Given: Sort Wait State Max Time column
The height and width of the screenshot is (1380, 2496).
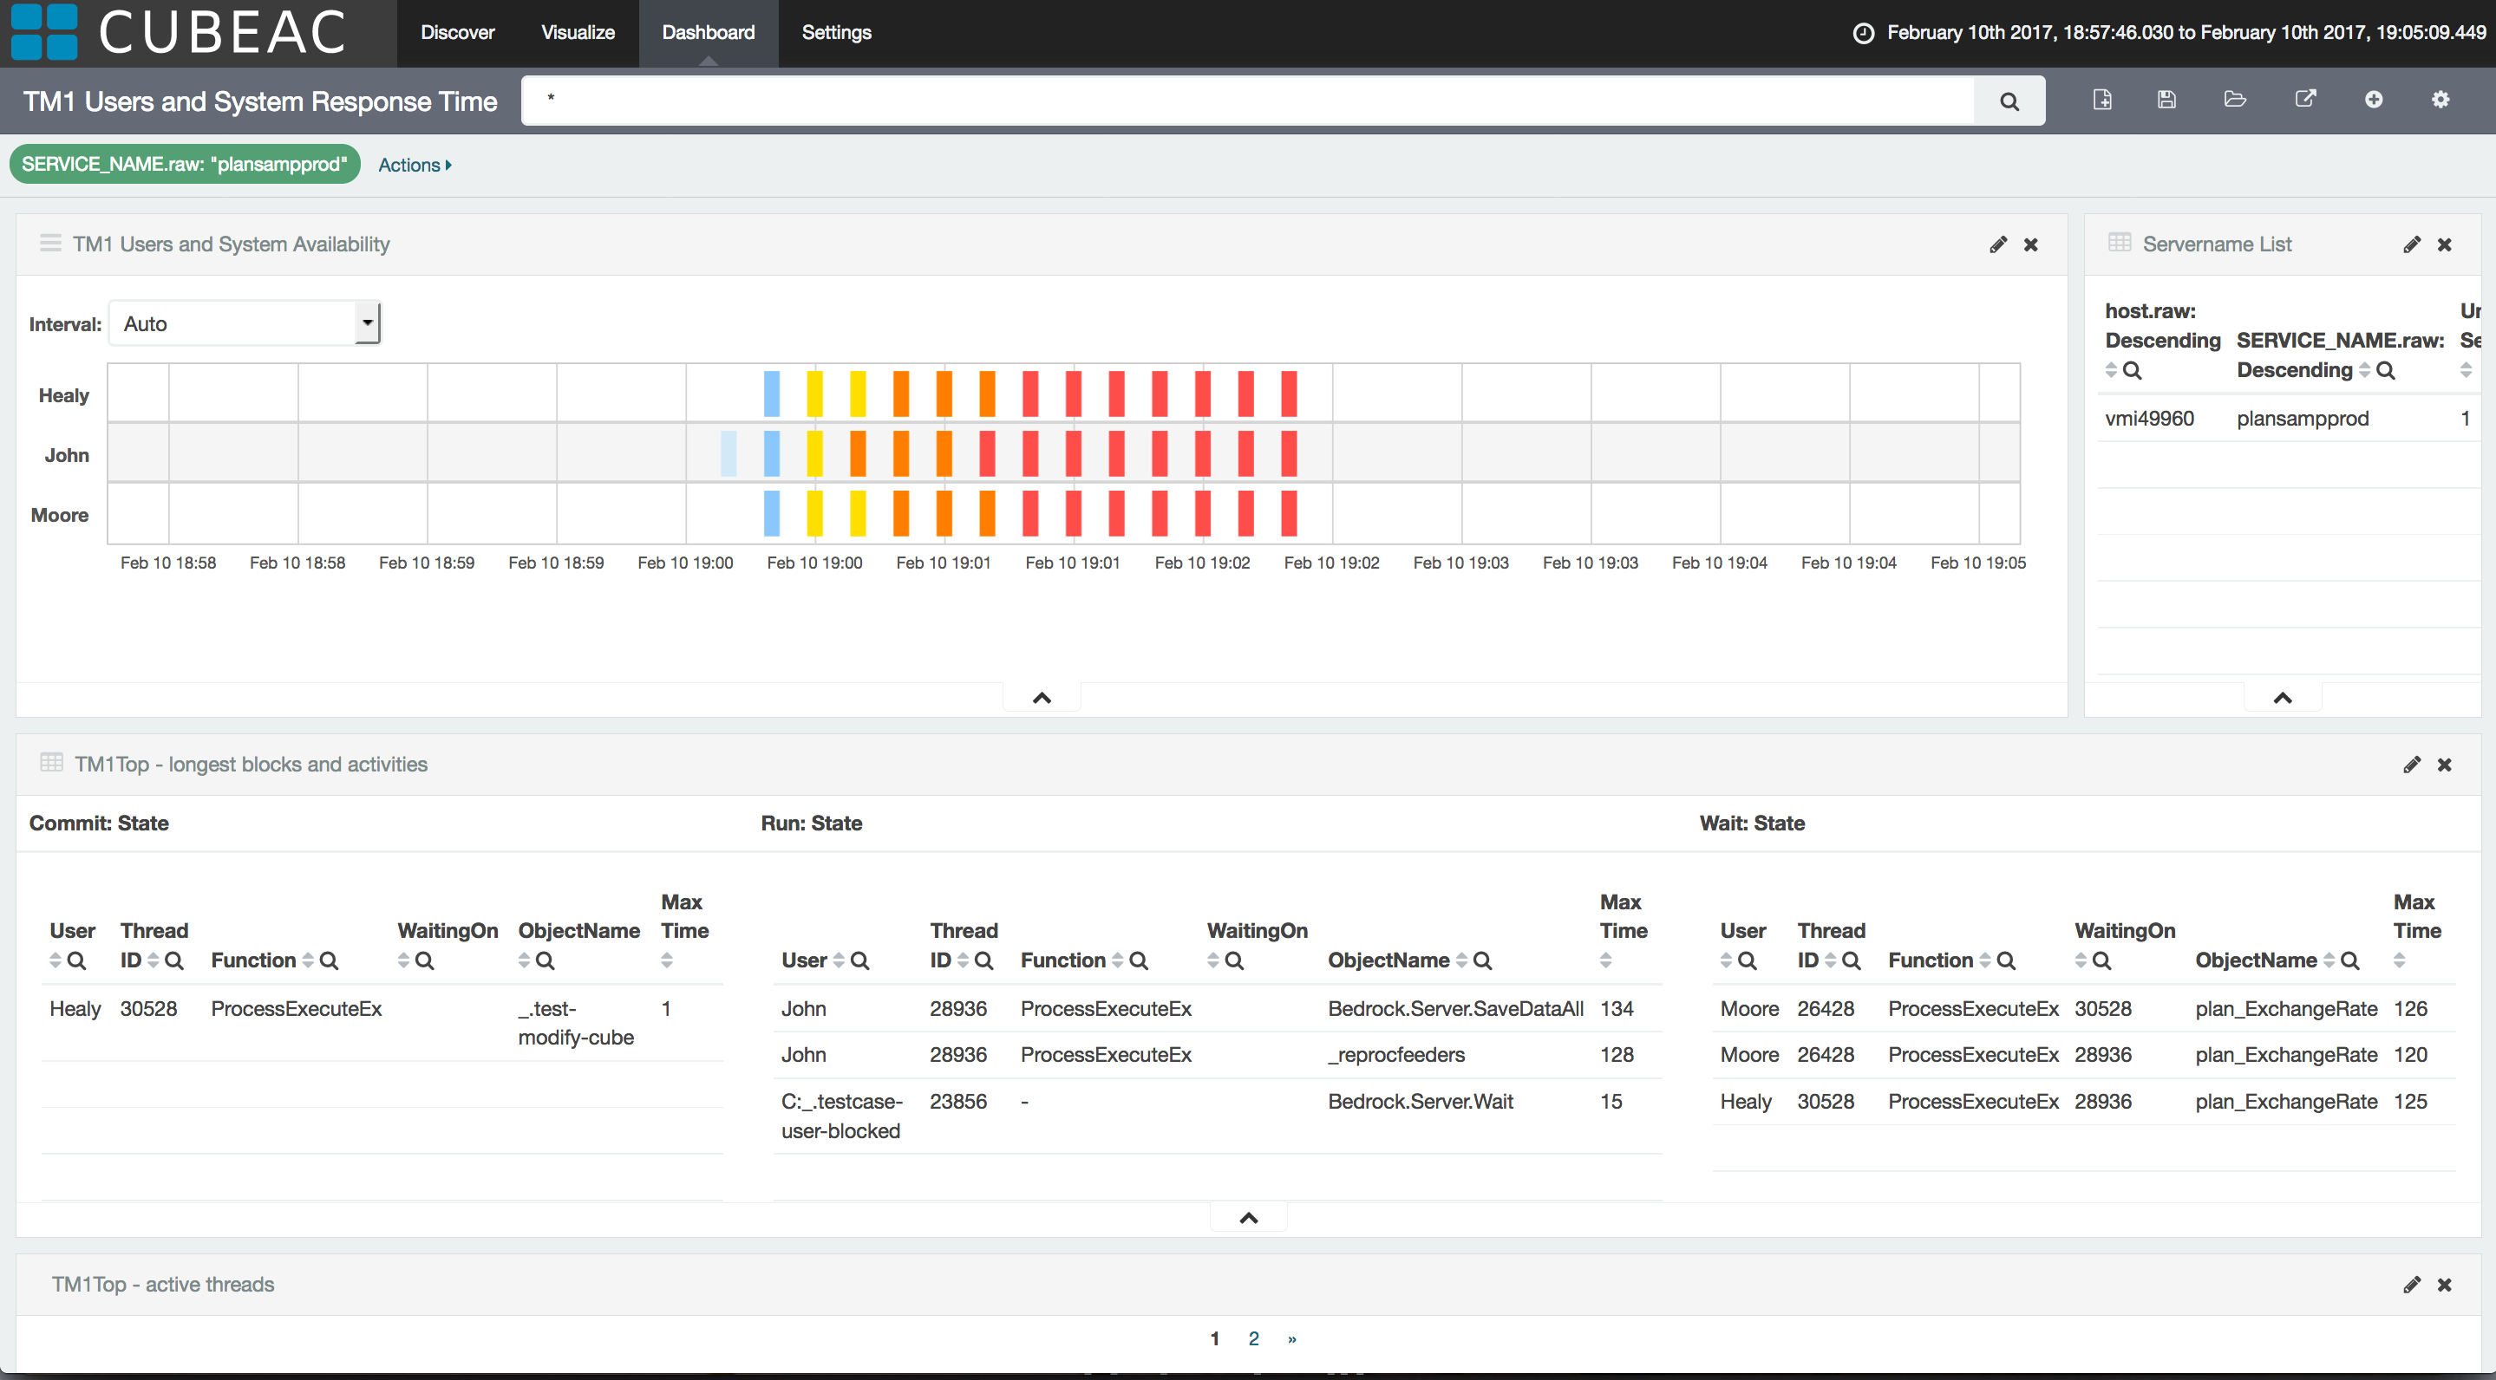Looking at the screenshot, I should [x=2399, y=960].
